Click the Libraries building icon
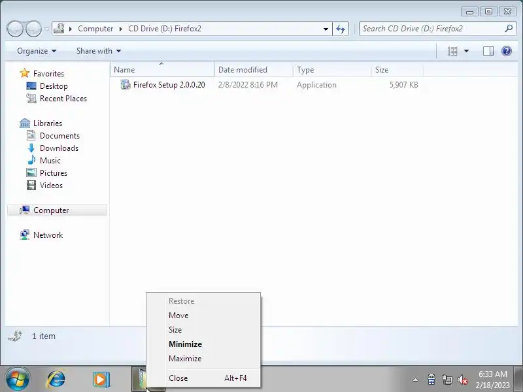 (24, 123)
